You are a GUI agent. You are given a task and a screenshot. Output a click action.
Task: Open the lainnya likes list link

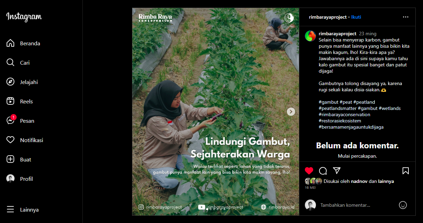coord(386,181)
